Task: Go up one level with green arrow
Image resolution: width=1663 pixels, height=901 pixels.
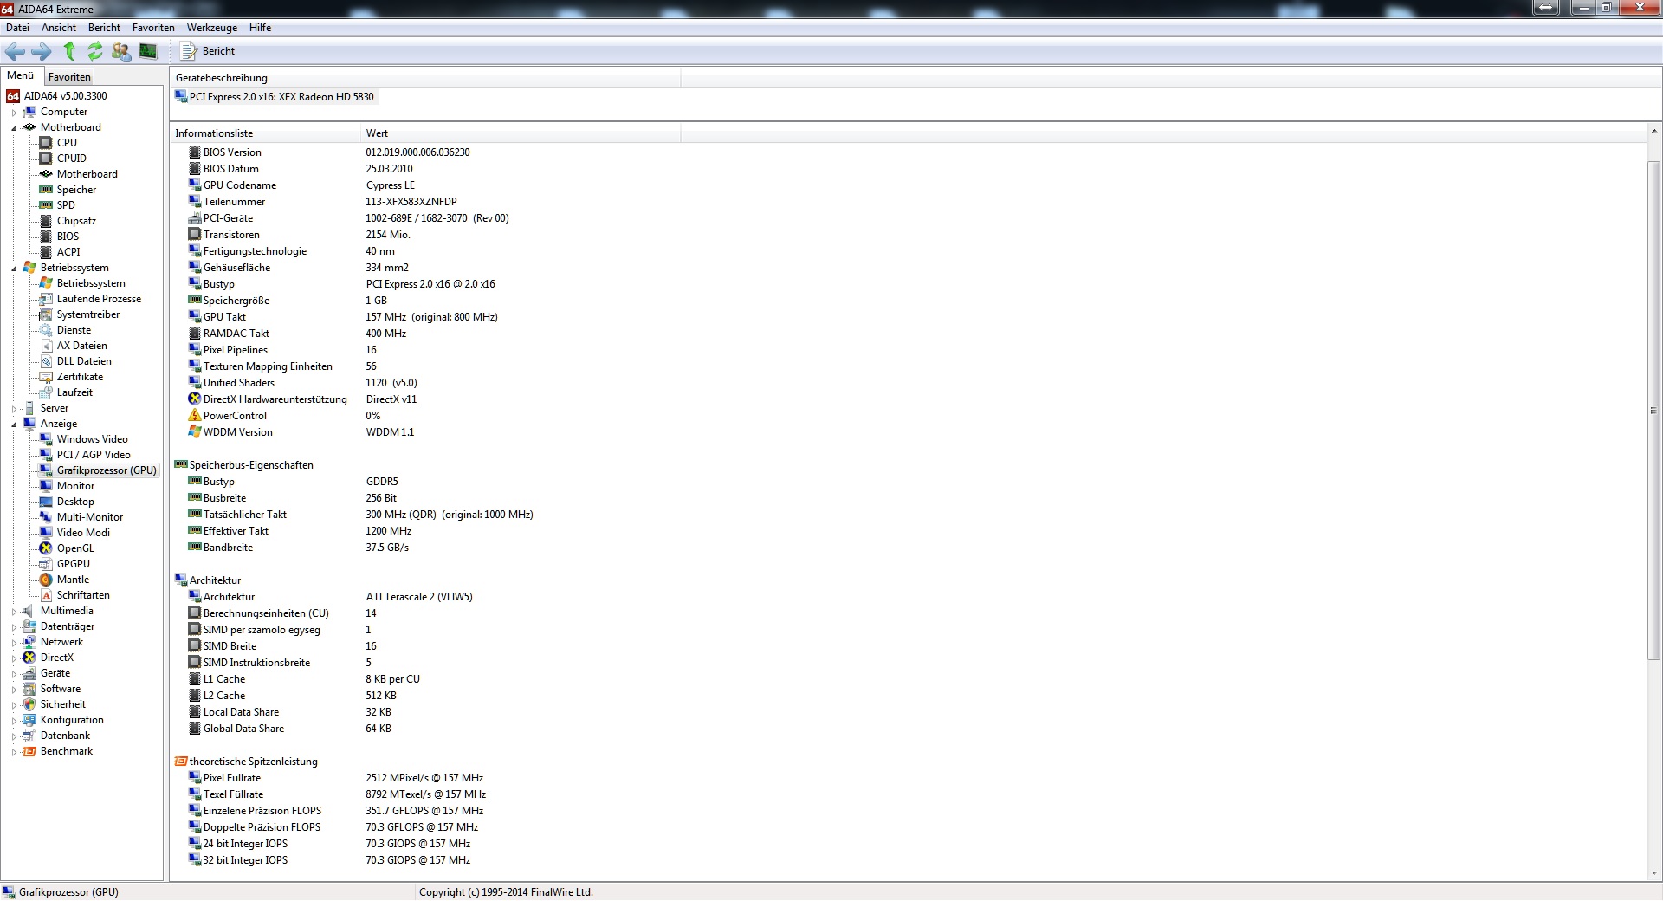Action: pyautogui.click(x=69, y=51)
